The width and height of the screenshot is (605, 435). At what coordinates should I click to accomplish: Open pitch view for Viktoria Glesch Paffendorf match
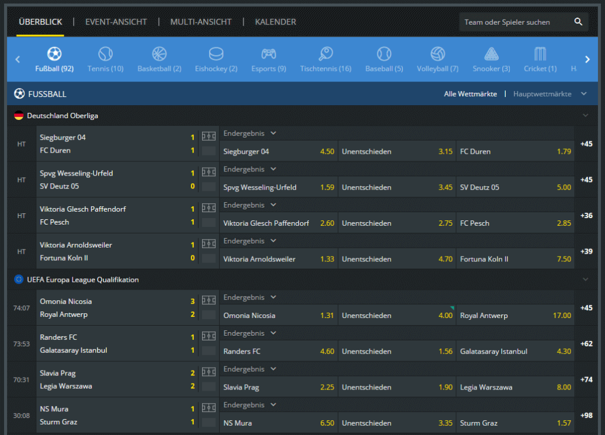click(209, 208)
